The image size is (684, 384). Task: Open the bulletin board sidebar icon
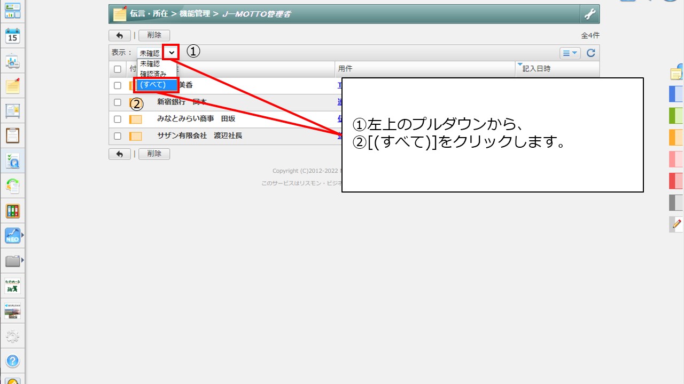[12, 111]
